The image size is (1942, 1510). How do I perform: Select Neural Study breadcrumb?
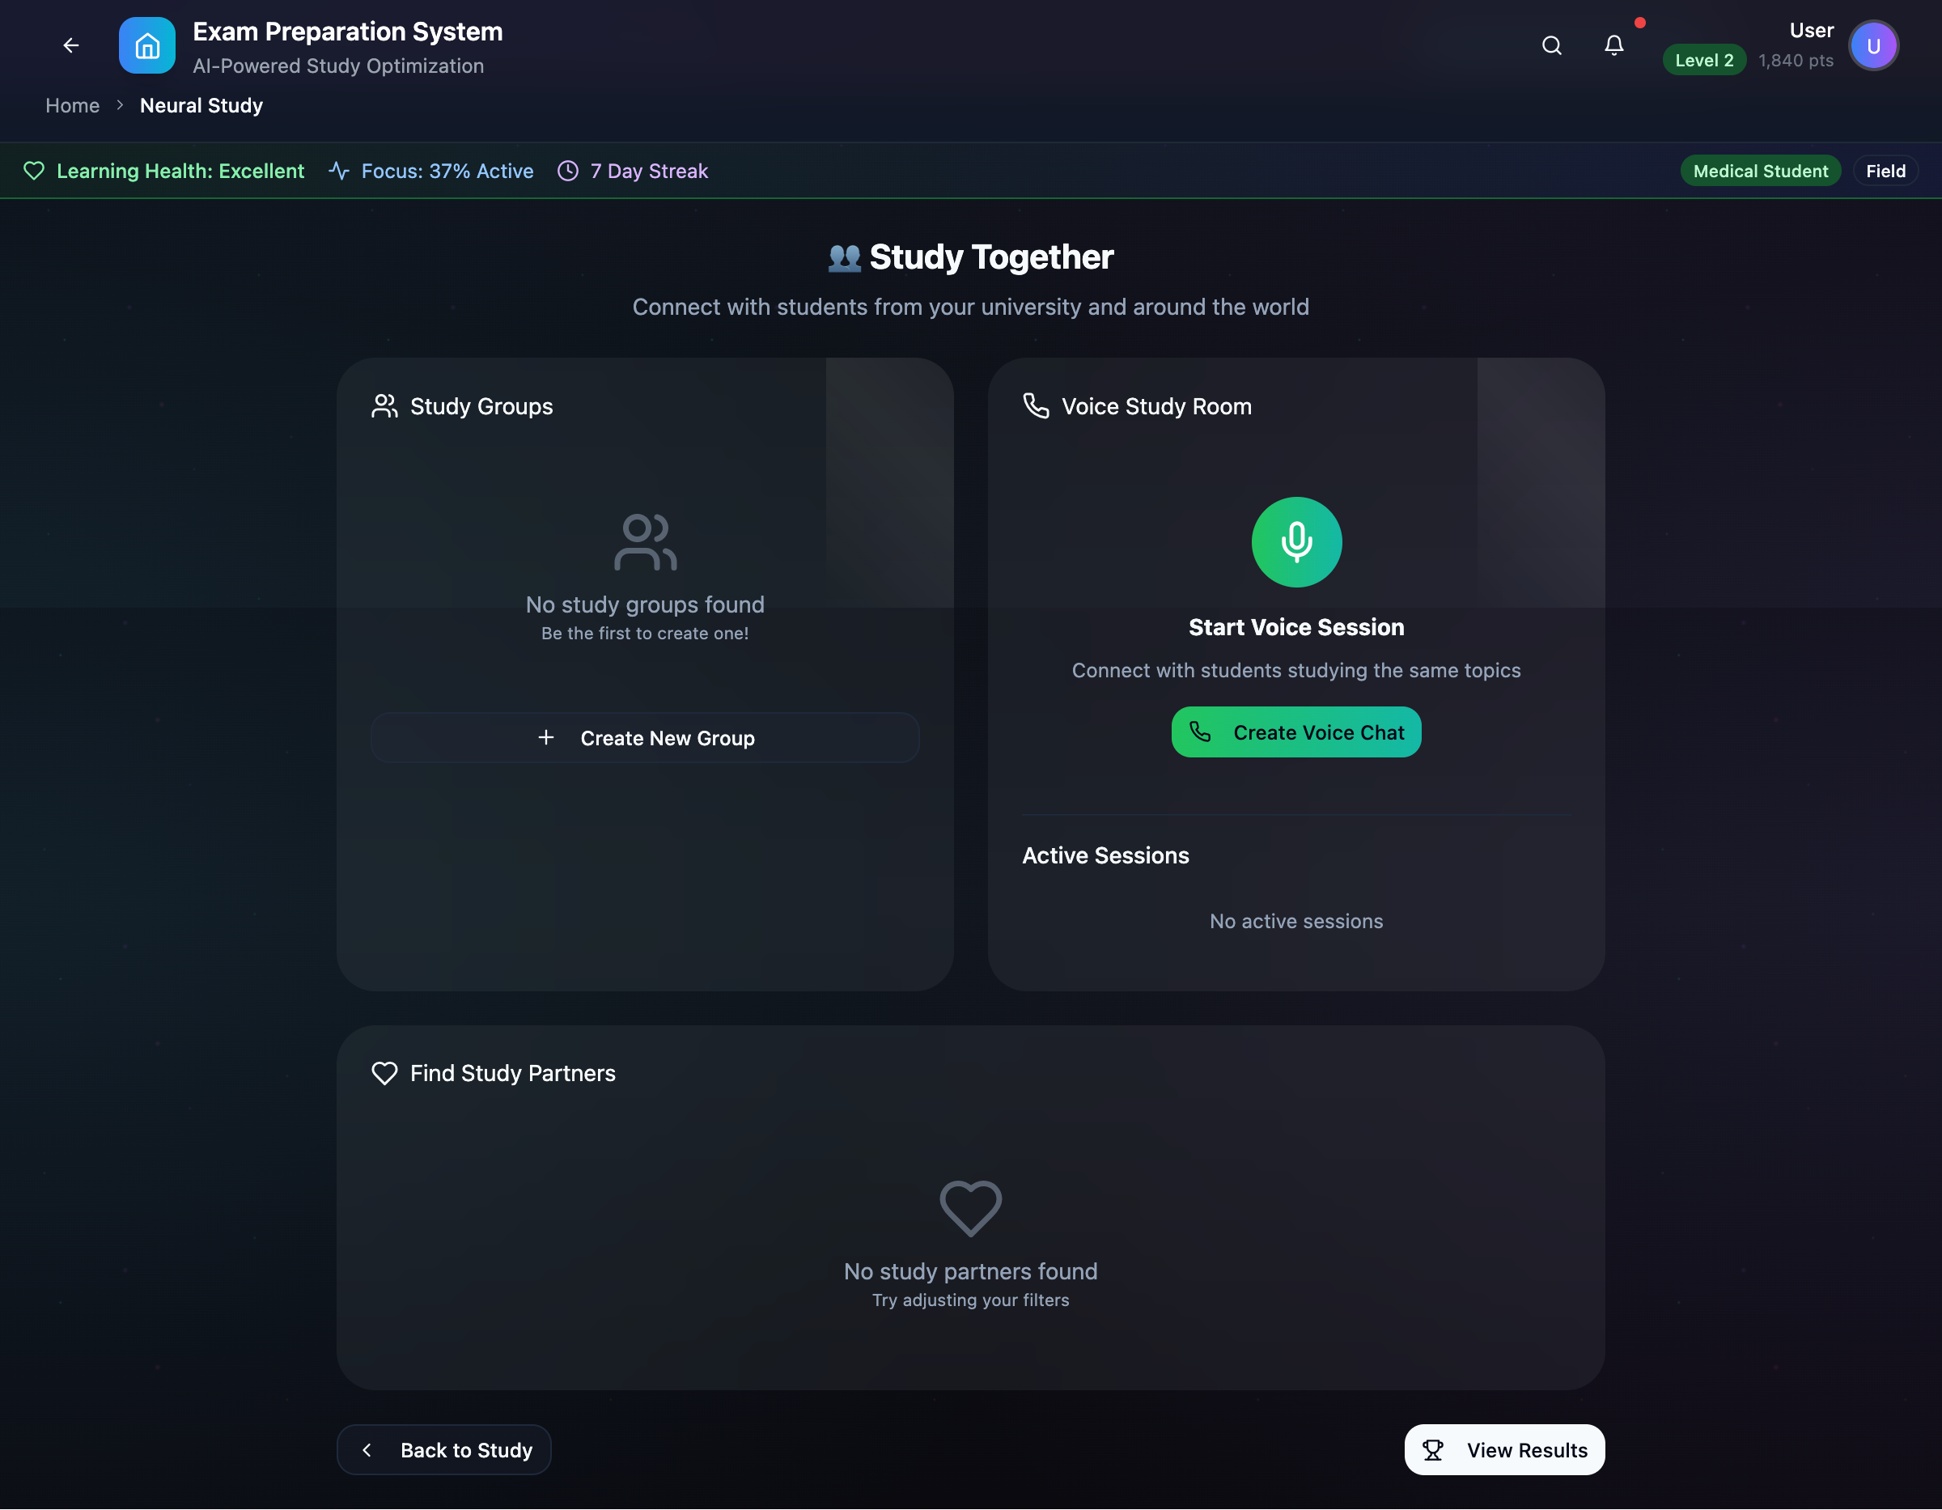click(201, 106)
